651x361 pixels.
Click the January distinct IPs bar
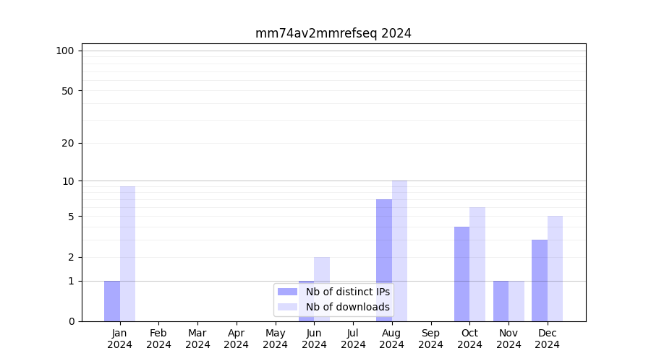pyautogui.click(x=112, y=301)
